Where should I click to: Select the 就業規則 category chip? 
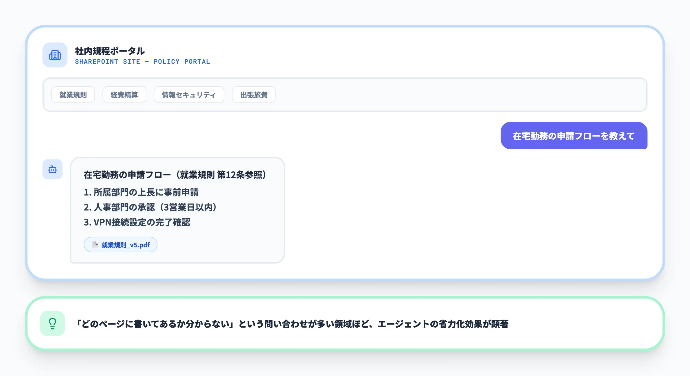[73, 95]
